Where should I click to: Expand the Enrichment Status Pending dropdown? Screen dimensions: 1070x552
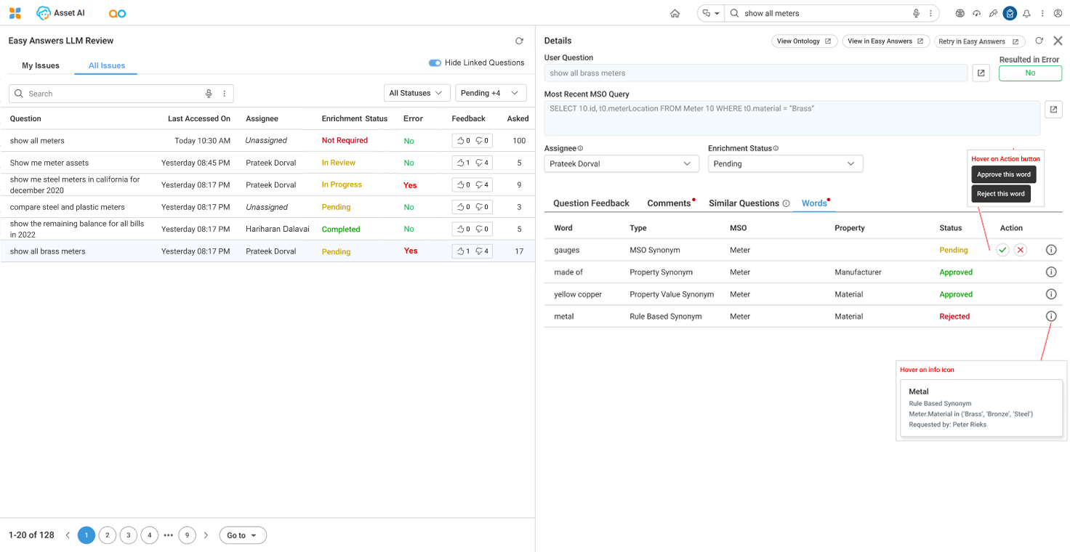[x=785, y=164]
